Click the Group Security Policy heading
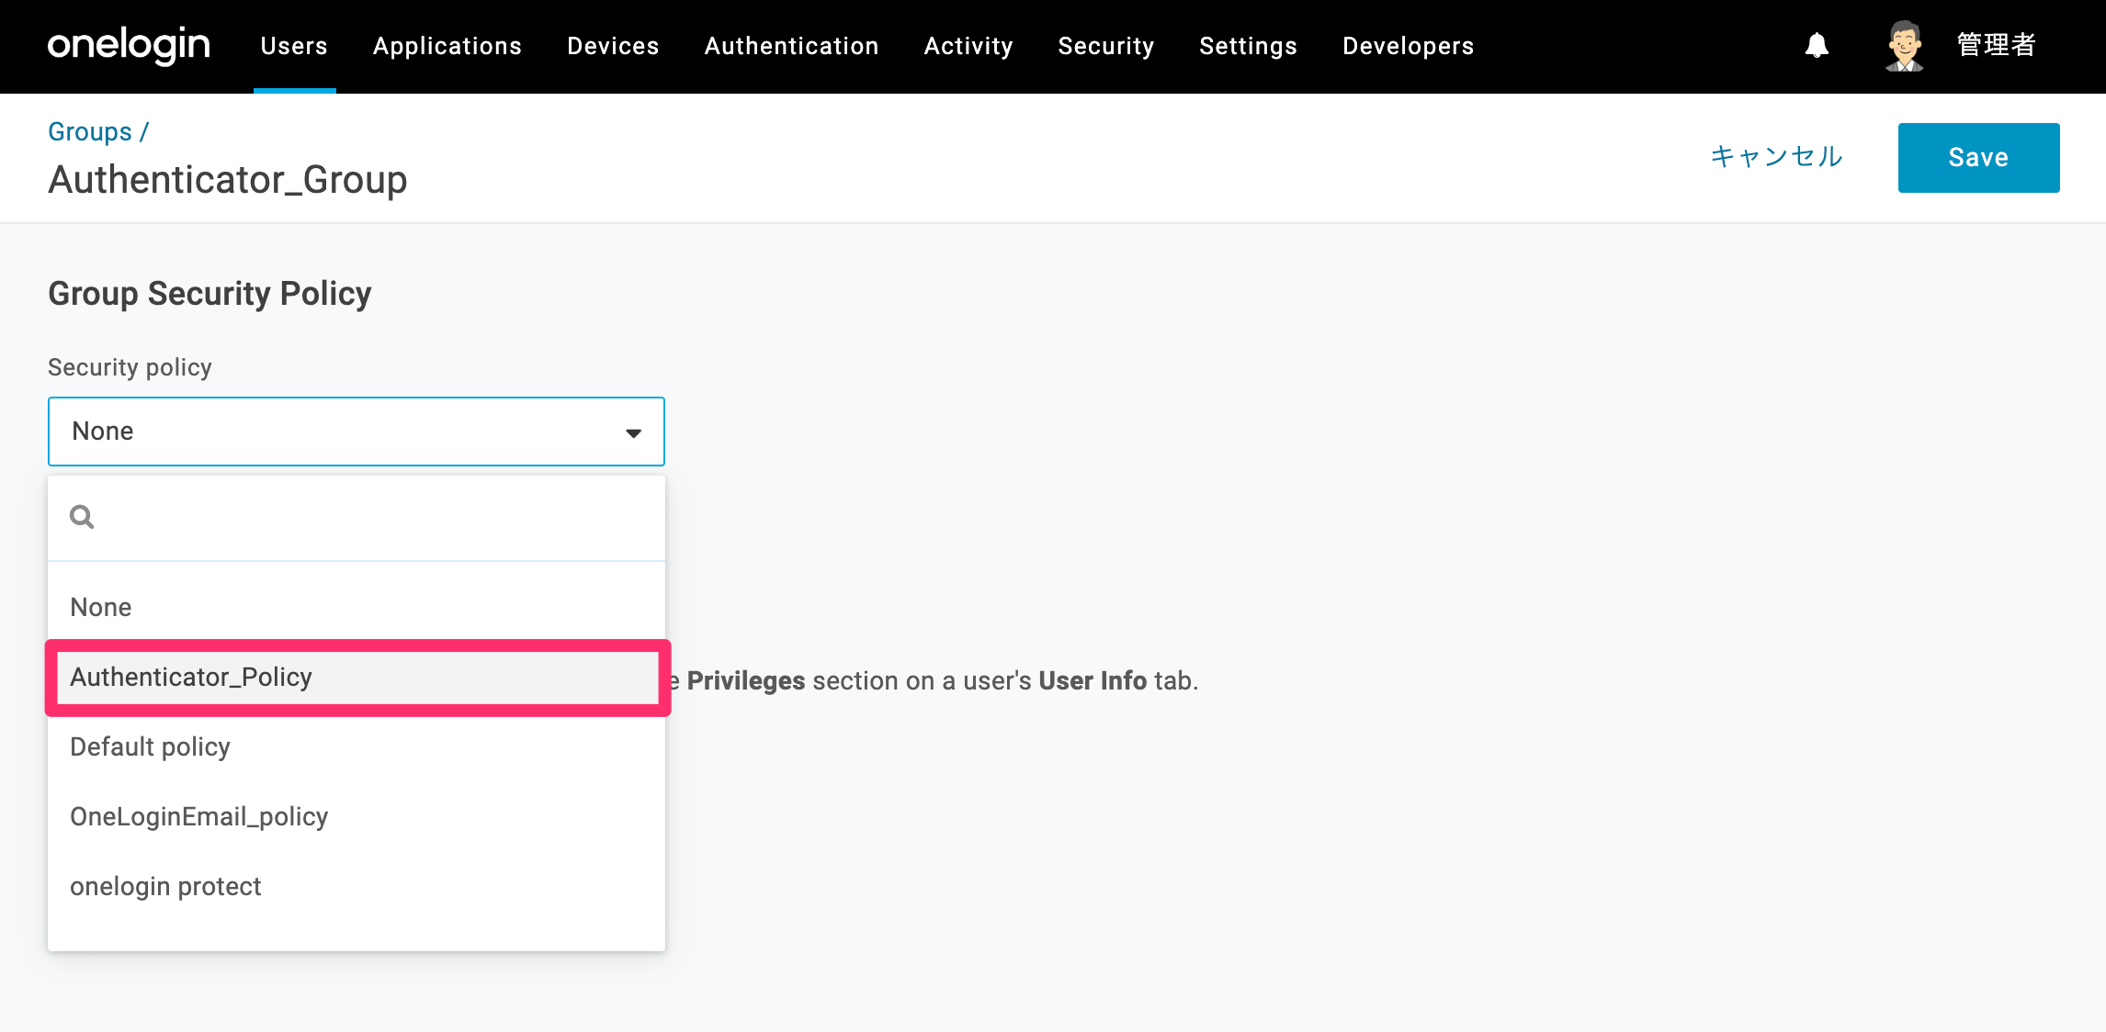The image size is (2106, 1032). click(209, 294)
